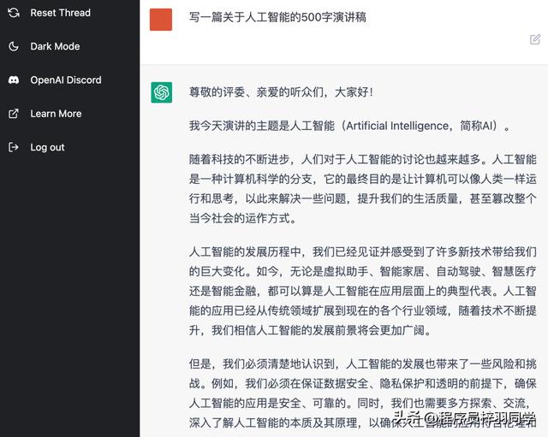Click the Learn More external link icon

coord(14,114)
